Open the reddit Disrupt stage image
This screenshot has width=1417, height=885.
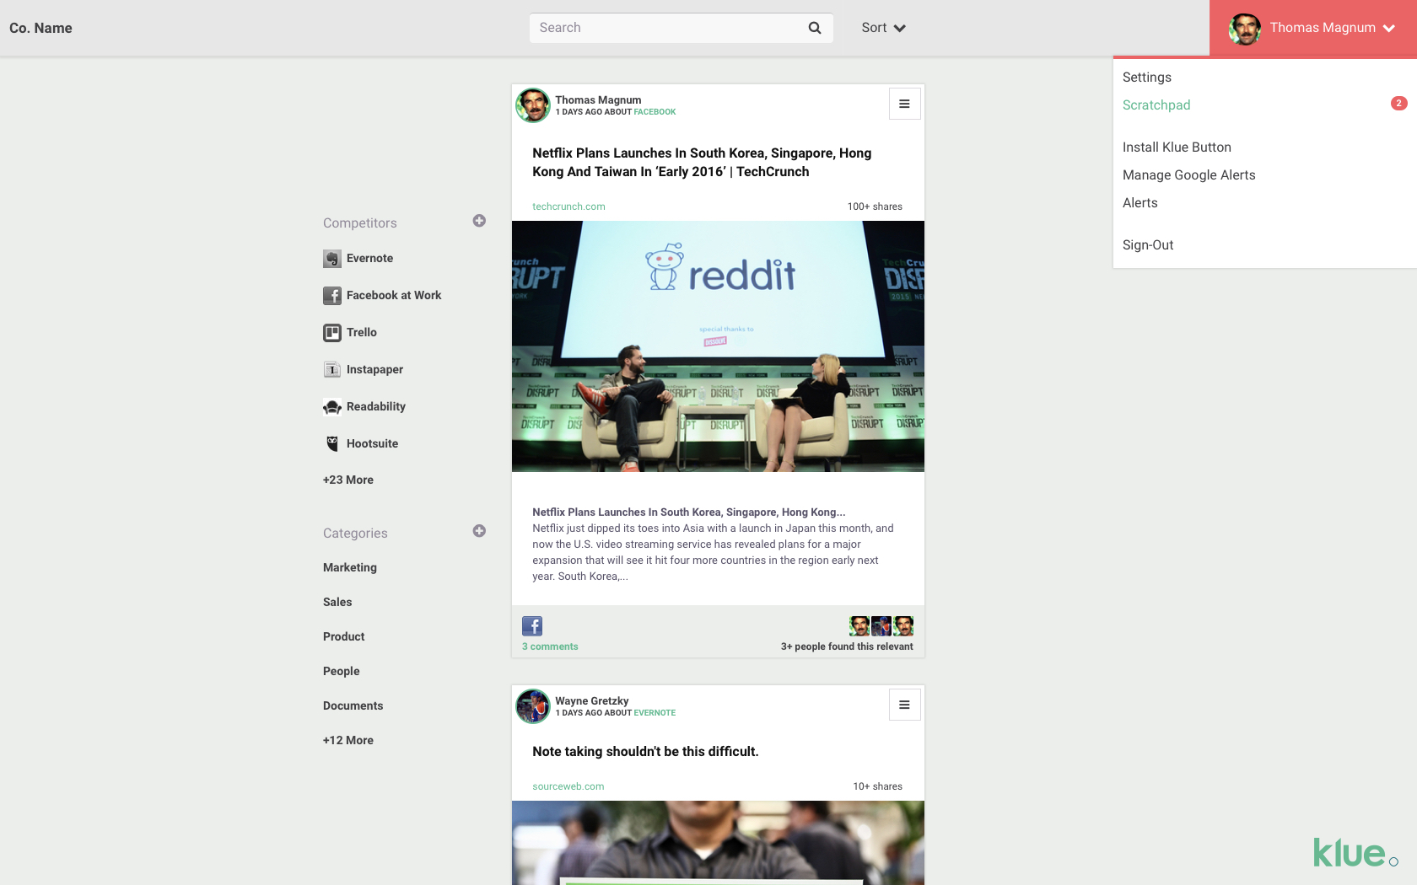(718, 346)
